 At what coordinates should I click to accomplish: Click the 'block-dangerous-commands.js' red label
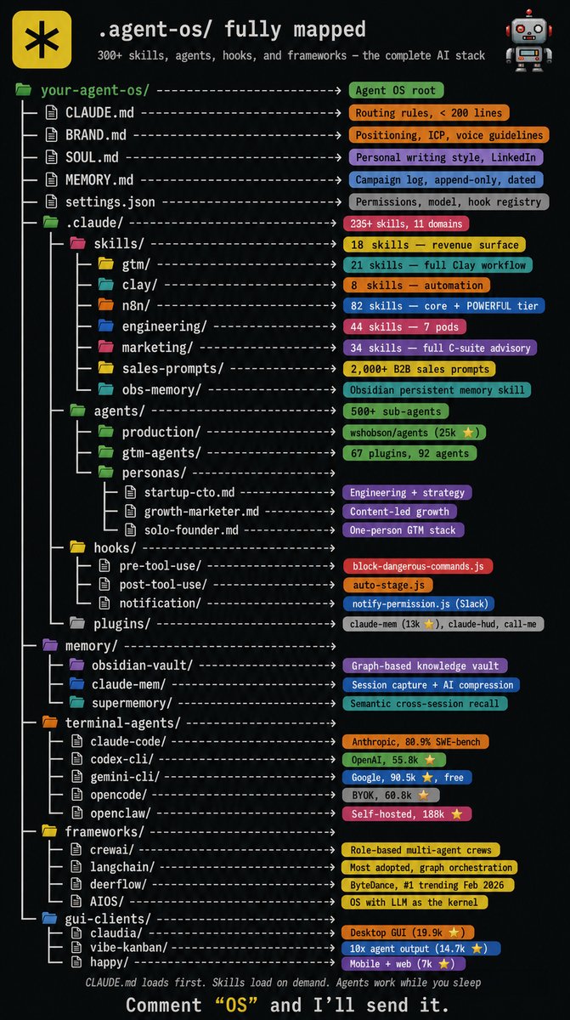418,566
